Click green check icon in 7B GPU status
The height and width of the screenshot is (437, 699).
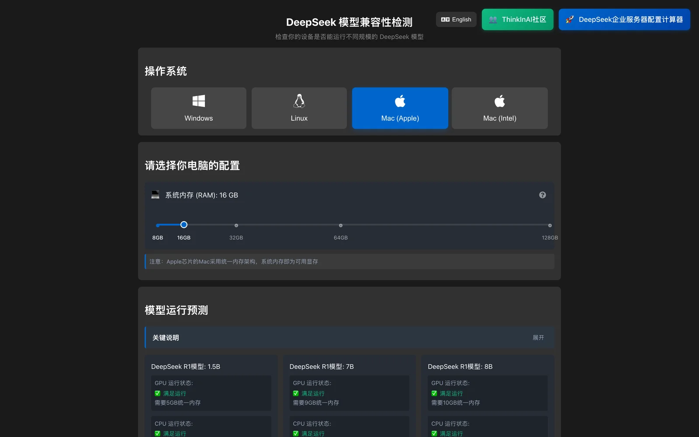pos(296,393)
